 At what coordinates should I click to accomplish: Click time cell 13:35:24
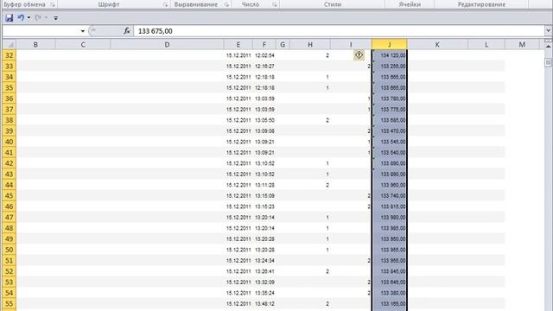pos(264,293)
